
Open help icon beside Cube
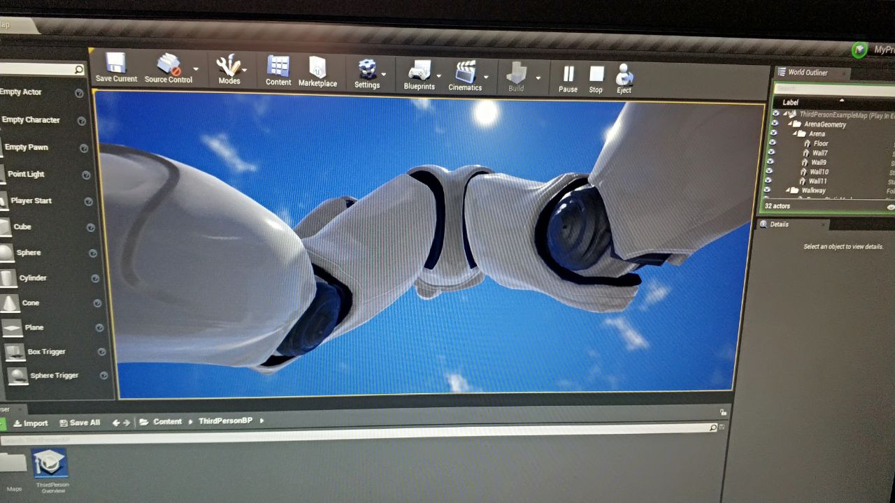click(90, 228)
